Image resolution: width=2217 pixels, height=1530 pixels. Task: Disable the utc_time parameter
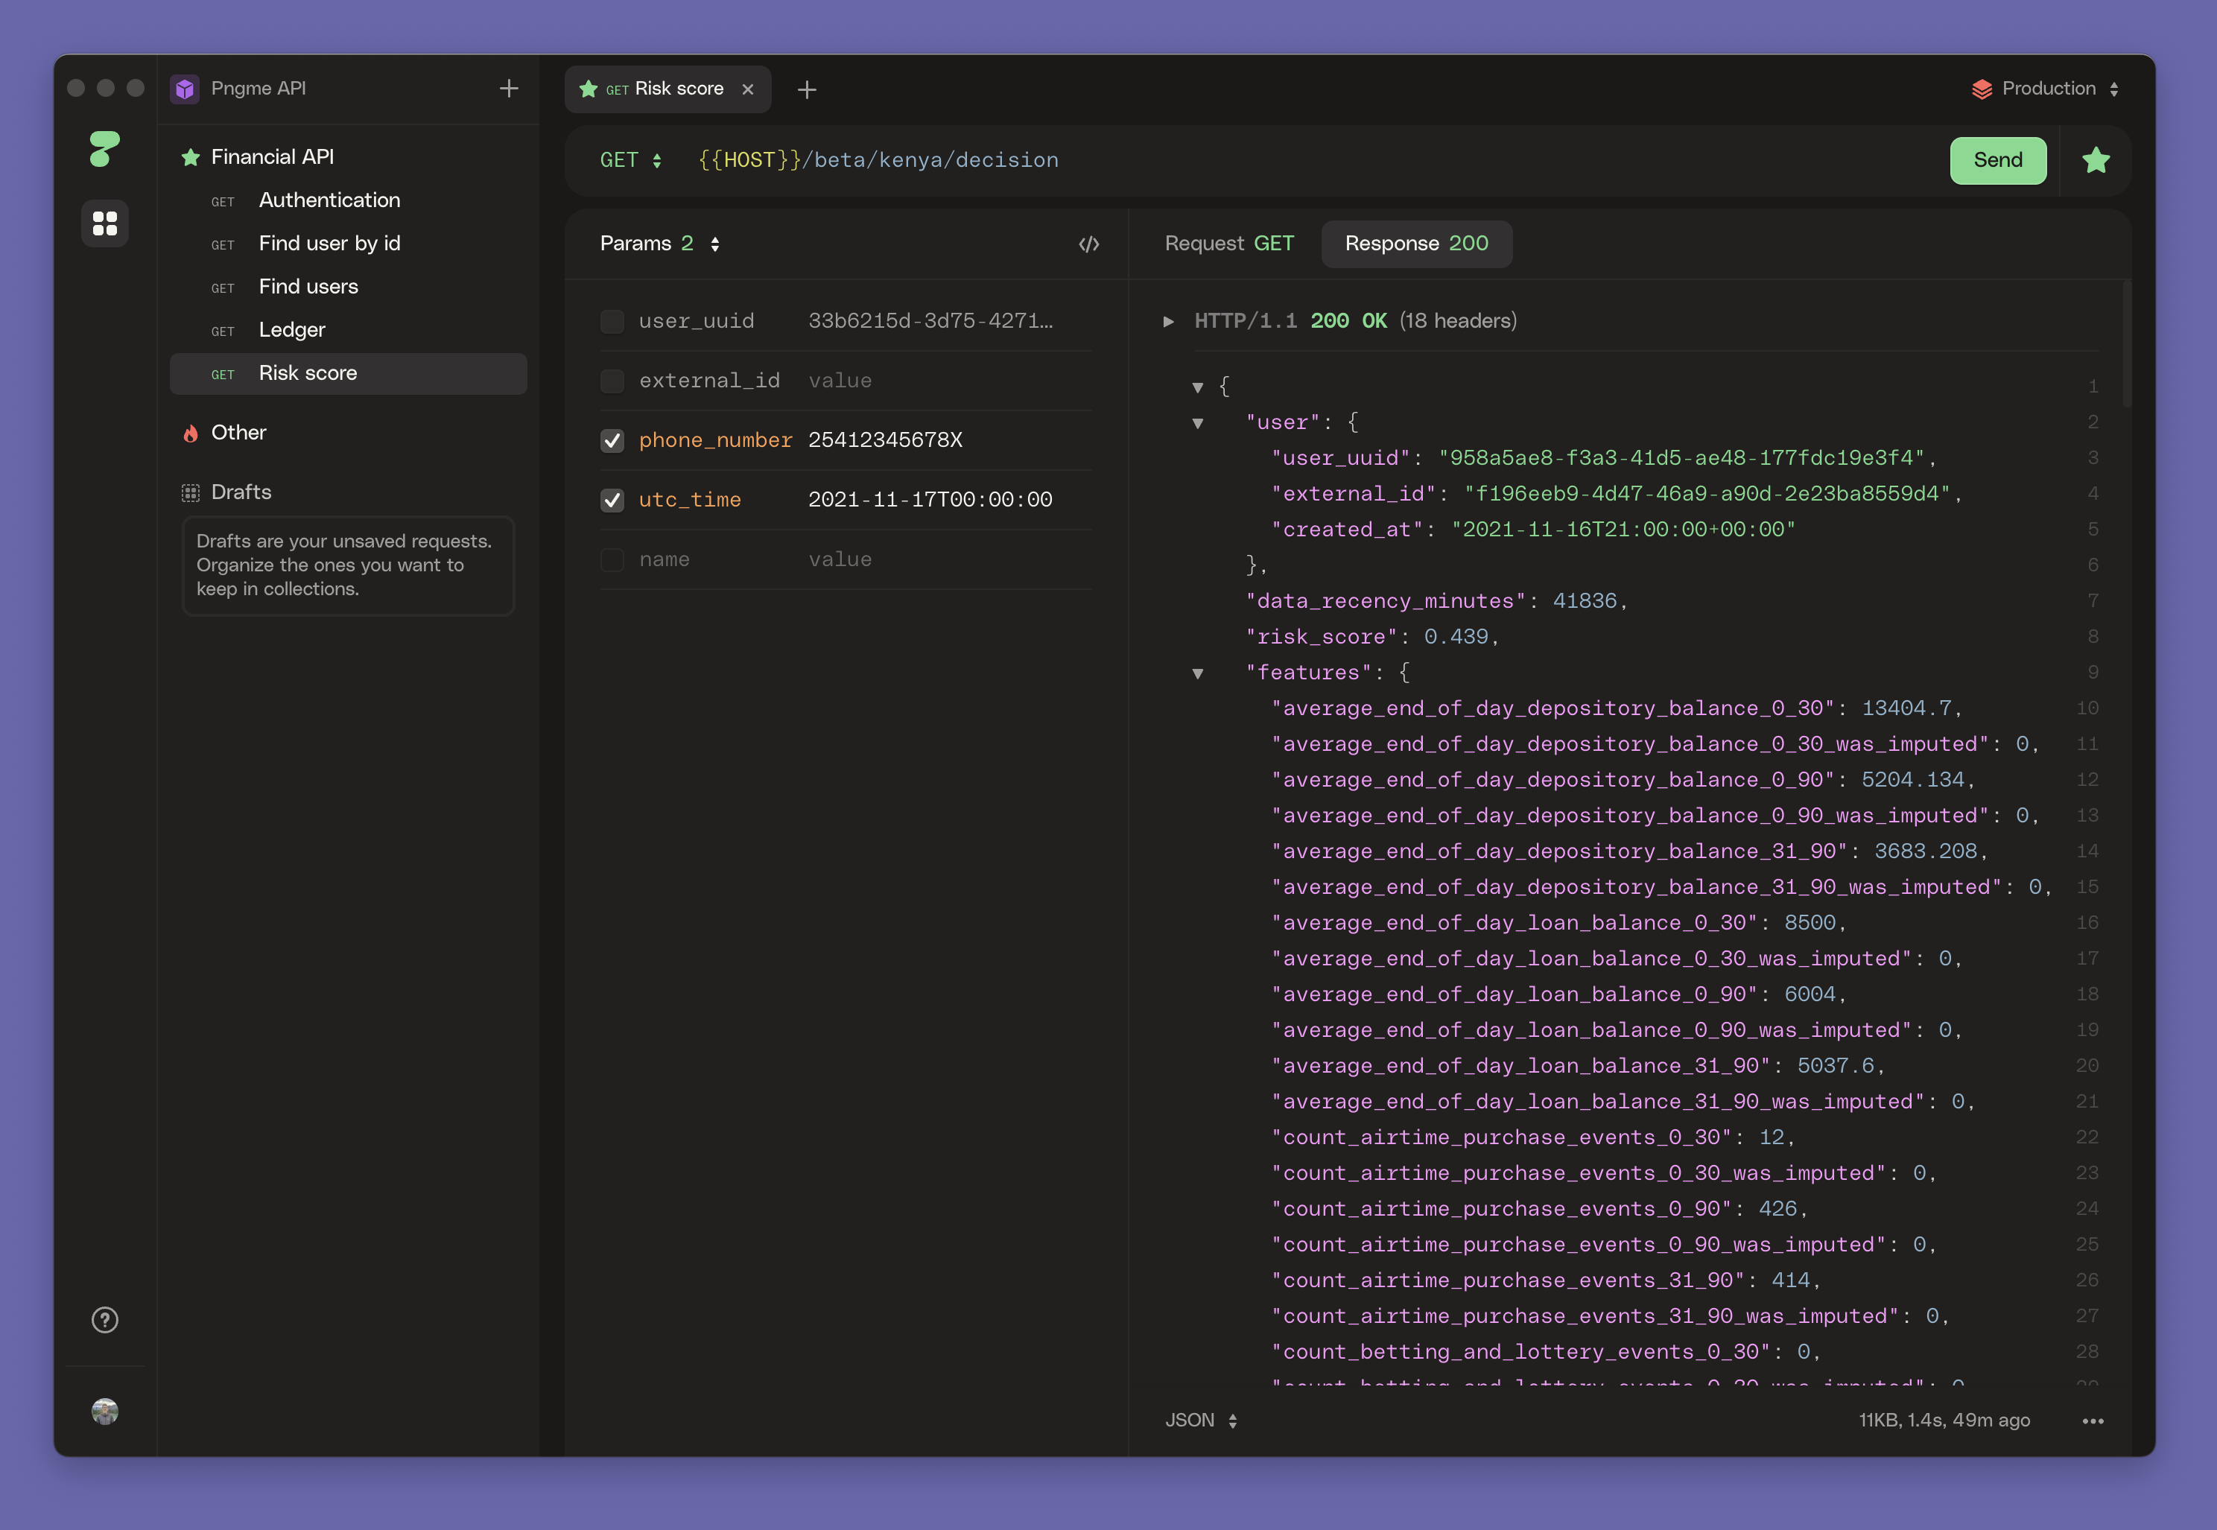[612, 500]
